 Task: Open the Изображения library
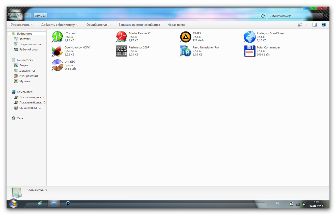pyautogui.click(x=29, y=76)
